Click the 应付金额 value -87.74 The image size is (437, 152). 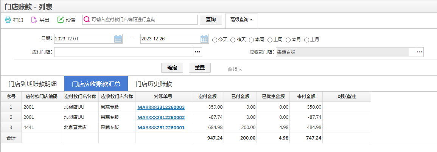215,117
